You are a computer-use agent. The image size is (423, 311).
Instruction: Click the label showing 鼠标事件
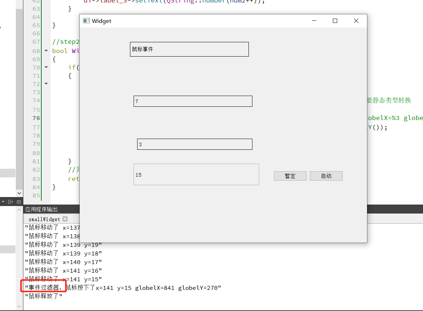point(189,49)
